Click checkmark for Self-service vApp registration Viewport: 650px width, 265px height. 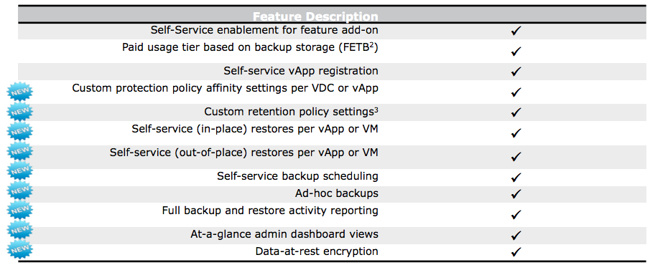[x=516, y=71]
